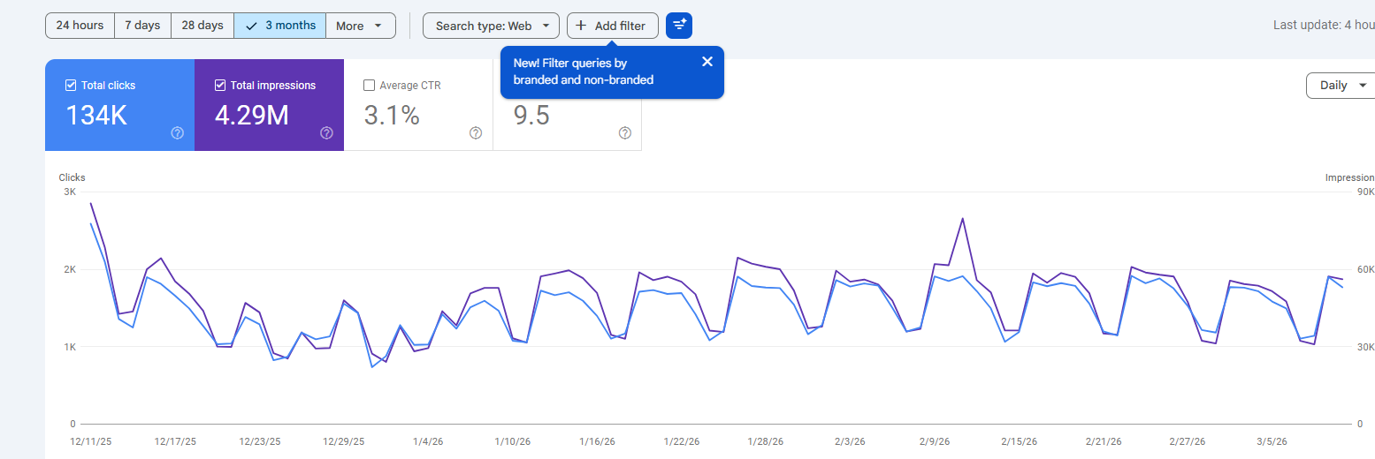1375x459 pixels.
Task: Click the Add filter button
Action: (x=612, y=26)
